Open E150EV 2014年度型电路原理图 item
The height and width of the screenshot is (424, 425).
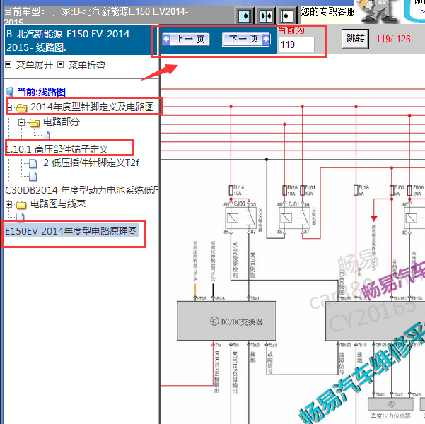pos(71,231)
